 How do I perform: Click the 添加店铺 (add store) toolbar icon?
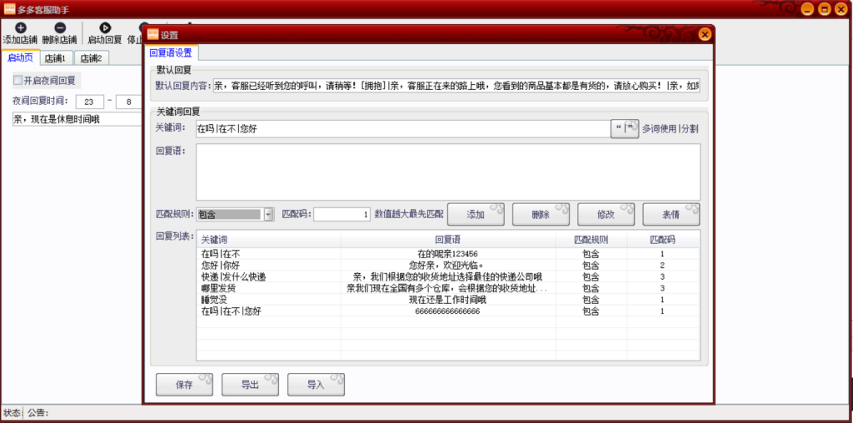point(21,29)
